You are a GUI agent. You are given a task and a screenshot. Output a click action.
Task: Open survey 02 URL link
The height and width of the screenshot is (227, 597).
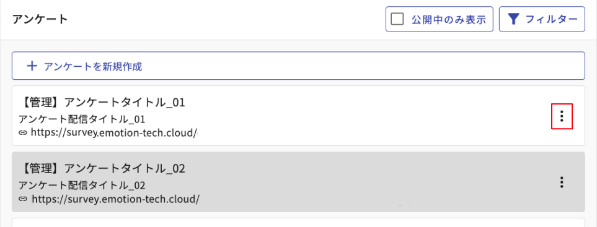coord(116,199)
